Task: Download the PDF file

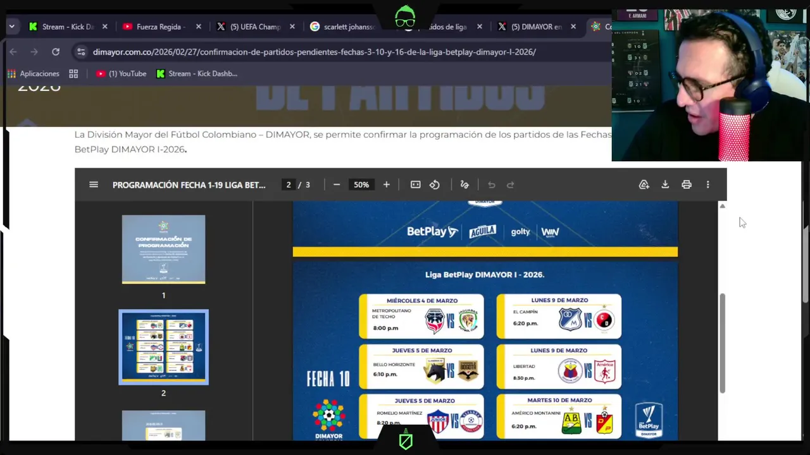Action: pyautogui.click(x=665, y=185)
